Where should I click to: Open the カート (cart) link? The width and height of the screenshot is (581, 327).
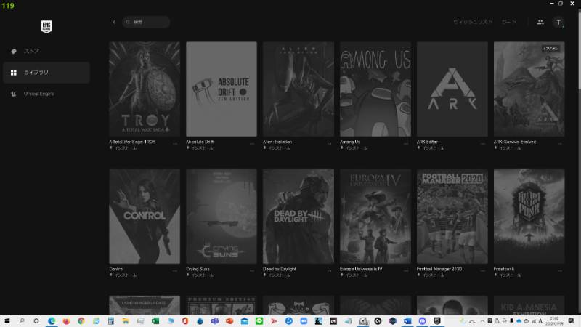point(509,22)
